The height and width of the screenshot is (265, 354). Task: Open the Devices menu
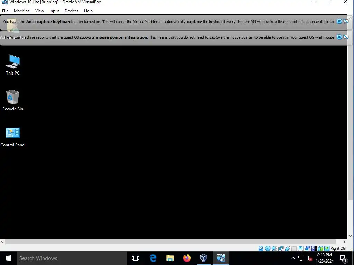pos(72,11)
